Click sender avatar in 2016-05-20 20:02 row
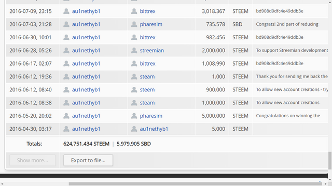This screenshot has height=186, width=332. click(x=66, y=116)
